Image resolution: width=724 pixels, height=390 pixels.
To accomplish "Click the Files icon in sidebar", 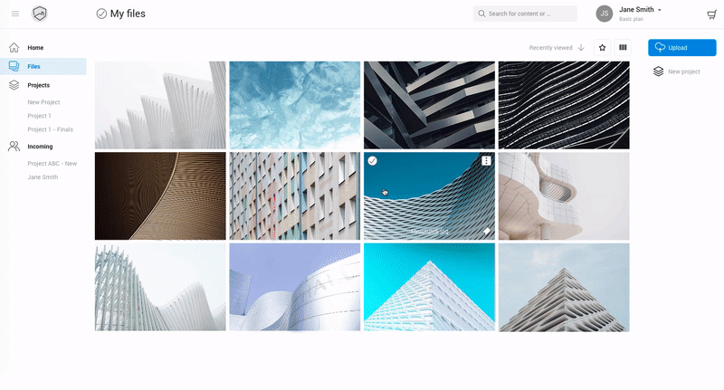I will [14, 66].
